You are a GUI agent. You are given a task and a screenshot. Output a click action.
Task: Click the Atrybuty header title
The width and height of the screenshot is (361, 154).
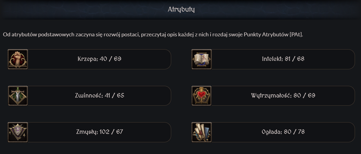[181, 10]
